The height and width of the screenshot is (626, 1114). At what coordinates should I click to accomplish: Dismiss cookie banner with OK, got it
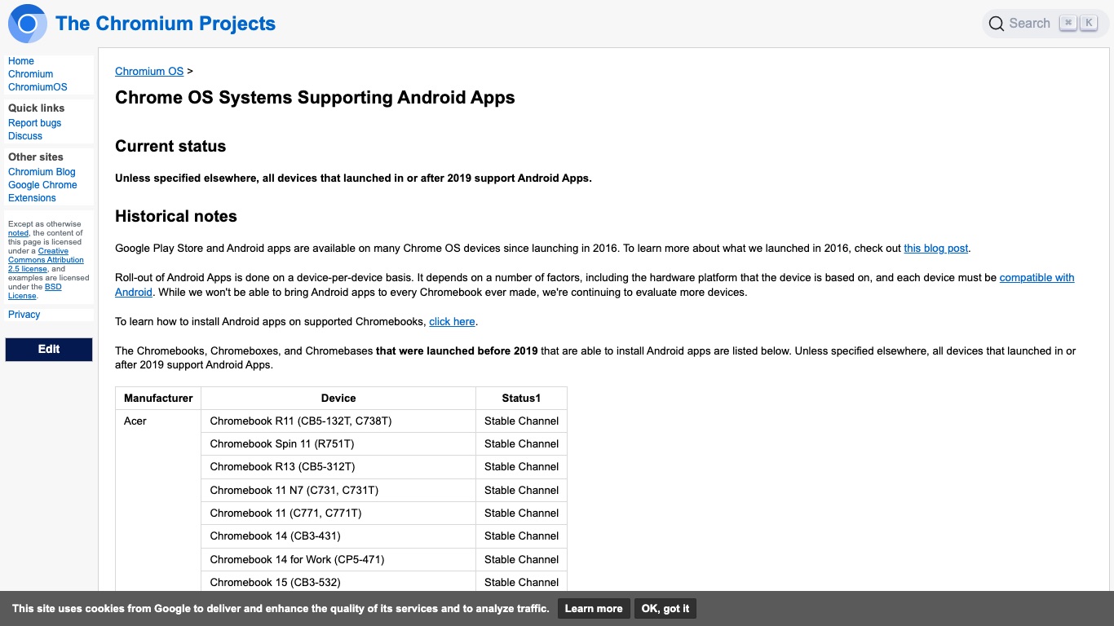click(665, 609)
